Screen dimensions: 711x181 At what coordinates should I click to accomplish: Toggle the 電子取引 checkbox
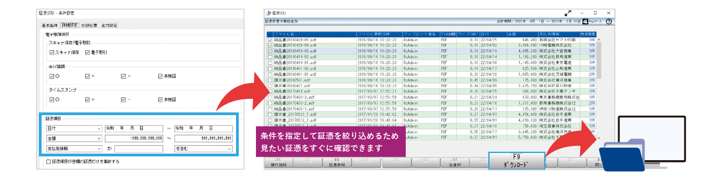click(x=88, y=52)
